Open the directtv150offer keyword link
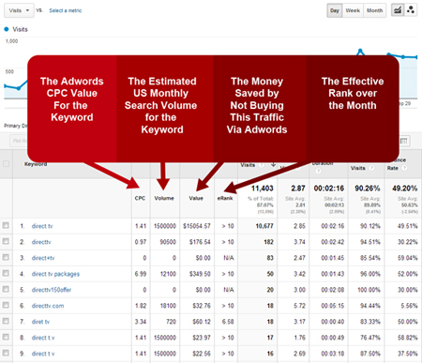This screenshot has width=422, height=363. click(x=52, y=290)
